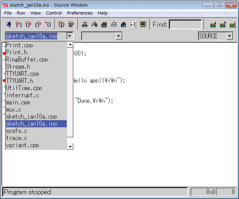Open the Breakpoints window icon

tap(133, 24)
